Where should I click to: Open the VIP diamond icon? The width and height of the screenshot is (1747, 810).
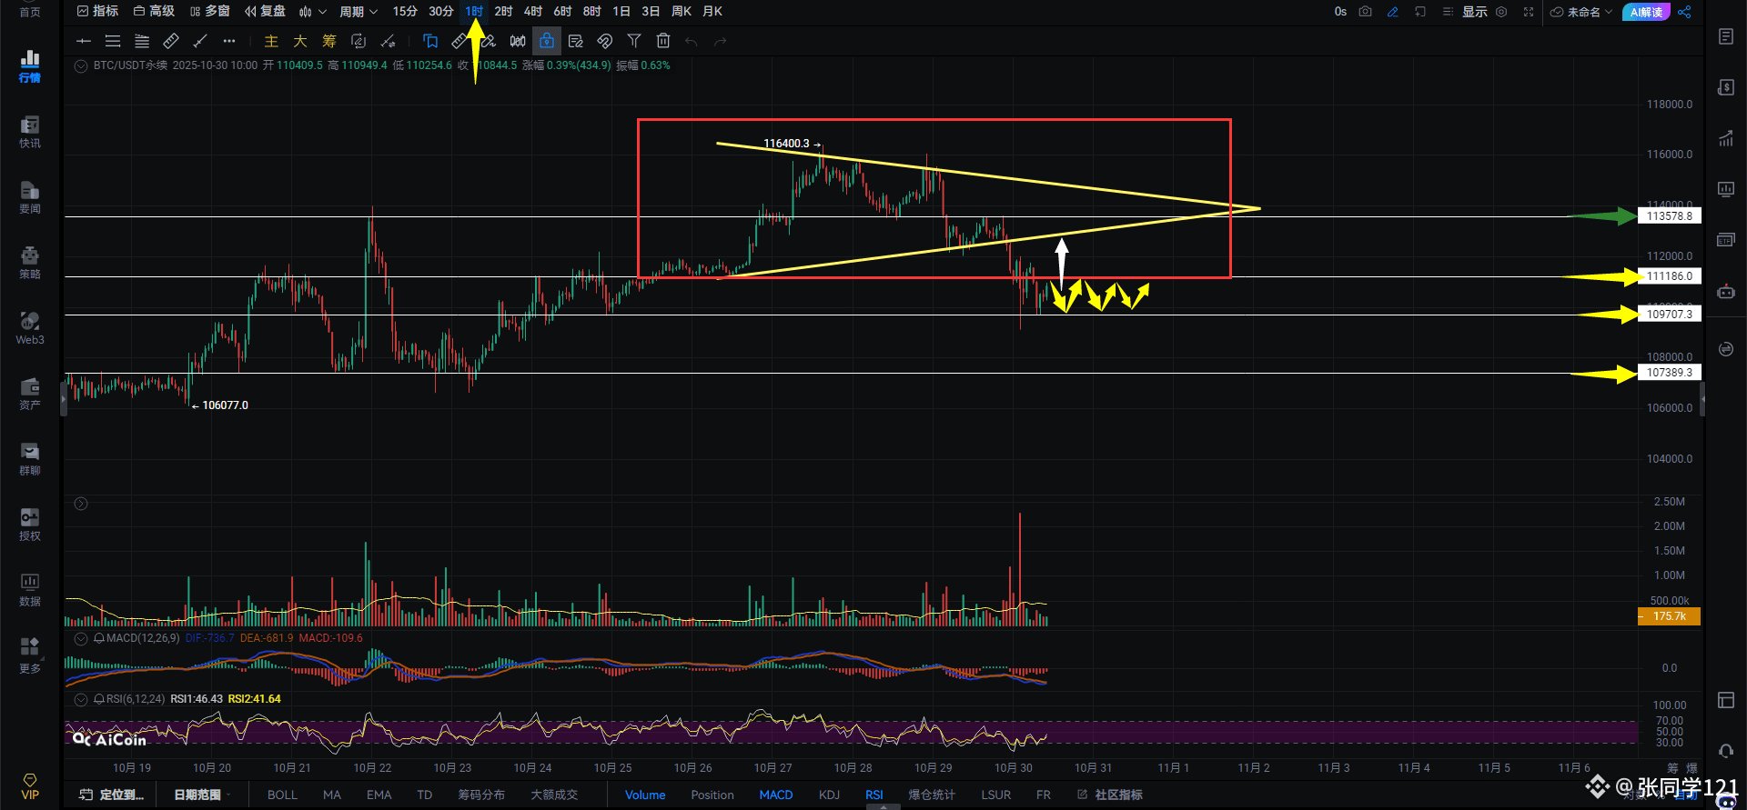tap(30, 786)
